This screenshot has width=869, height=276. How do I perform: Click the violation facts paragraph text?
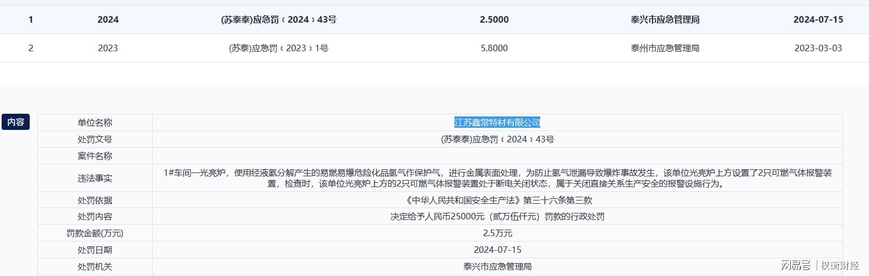pos(497,178)
